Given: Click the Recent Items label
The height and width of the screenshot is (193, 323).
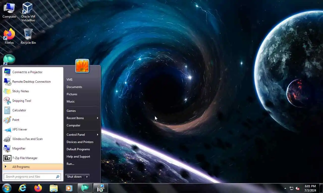Looking at the screenshot, I should click(x=75, y=118).
